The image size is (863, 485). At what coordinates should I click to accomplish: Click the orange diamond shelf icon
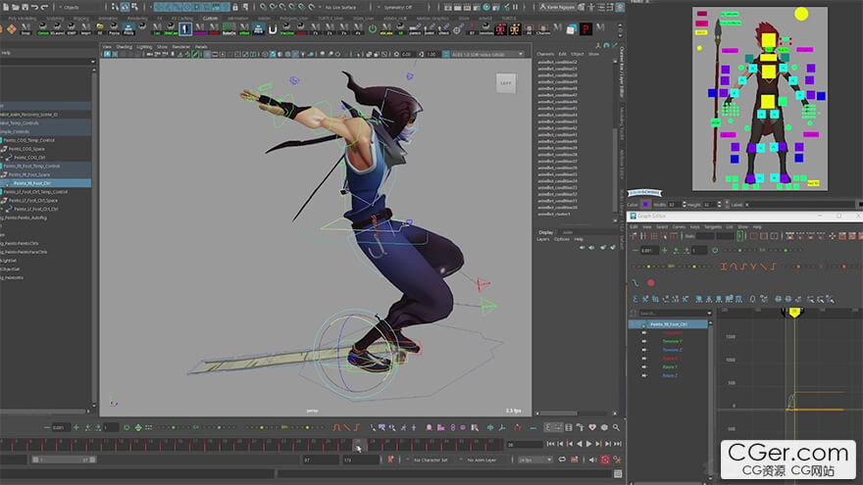click(x=12, y=29)
